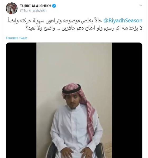Open the @Turki_alalshikh handle
Image resolution: width=148 pixels, height=158 pixels.
33,11
